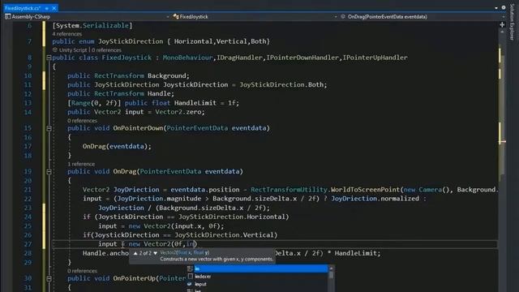Screen dimensions: 519x292
Task: Collapse the OnPointerUp method block
Action: pos(49,278)
